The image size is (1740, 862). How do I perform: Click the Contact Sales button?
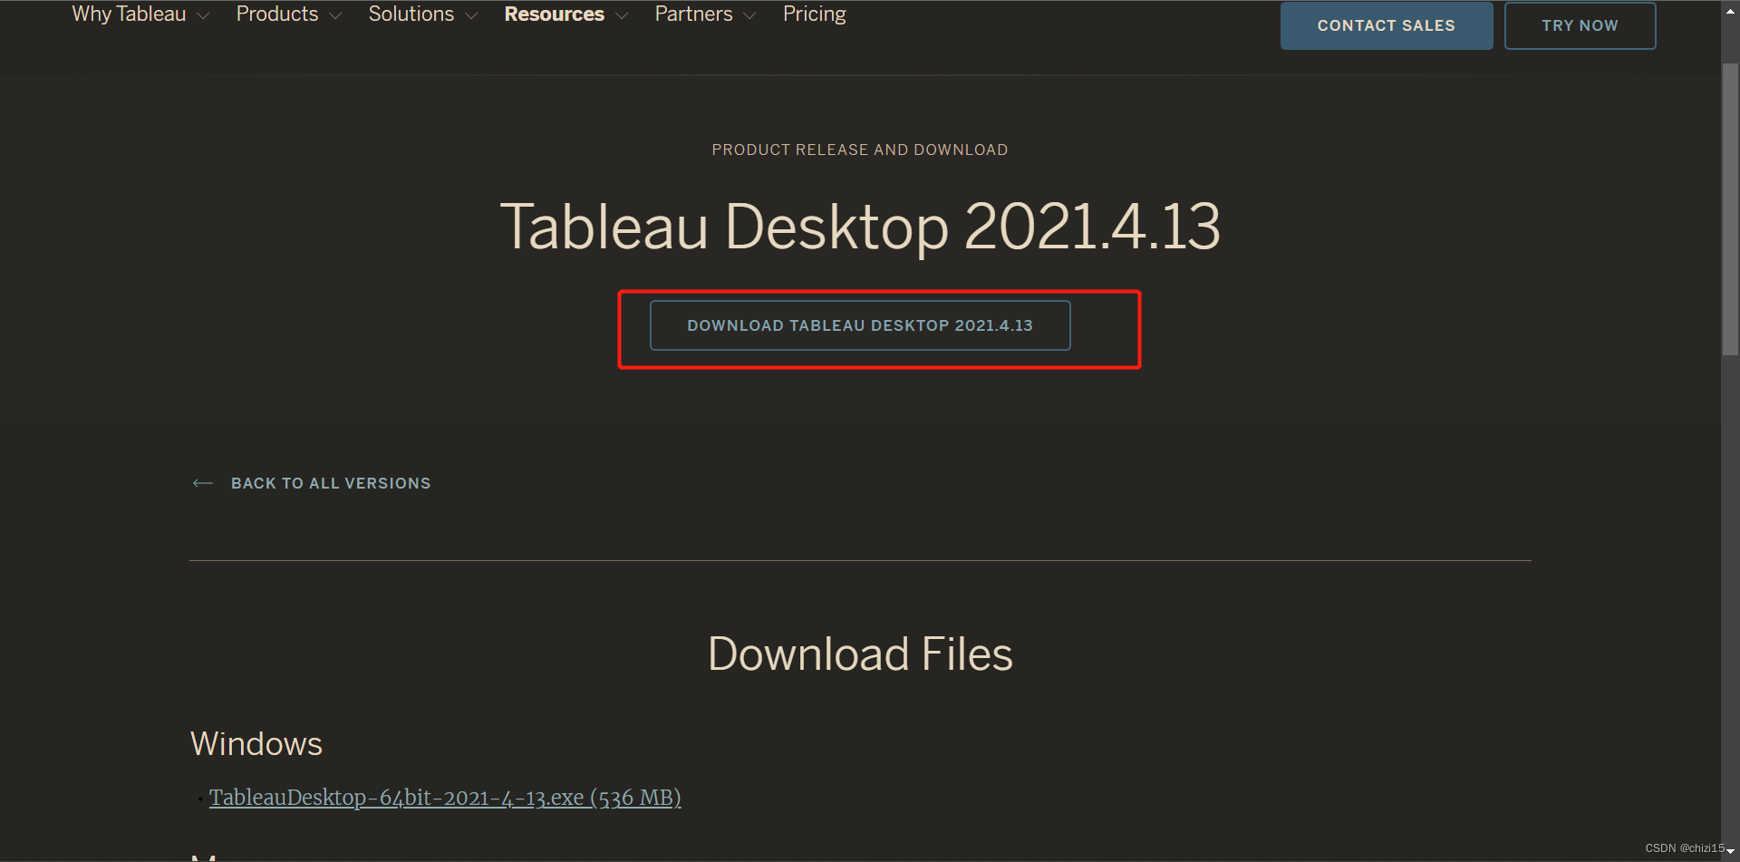1387,25
